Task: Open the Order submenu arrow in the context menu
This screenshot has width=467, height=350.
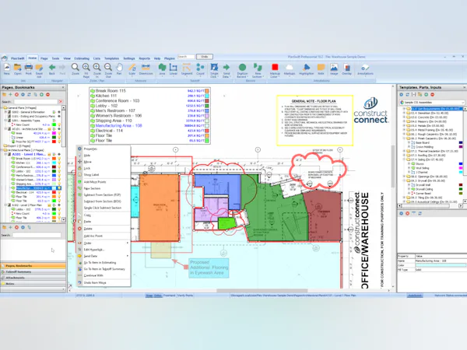Action: tap(128, 243)
